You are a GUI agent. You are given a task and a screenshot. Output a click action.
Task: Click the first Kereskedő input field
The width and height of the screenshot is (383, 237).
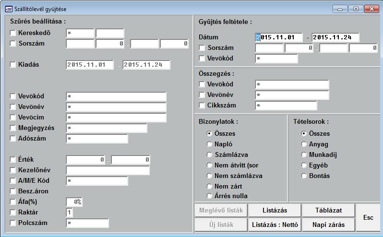80,33
